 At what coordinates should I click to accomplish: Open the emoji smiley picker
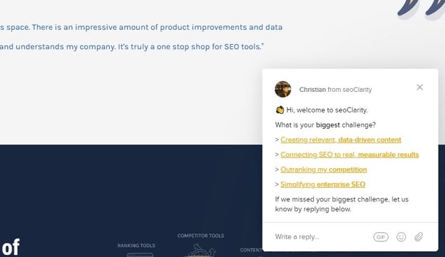tap(401, 237)
